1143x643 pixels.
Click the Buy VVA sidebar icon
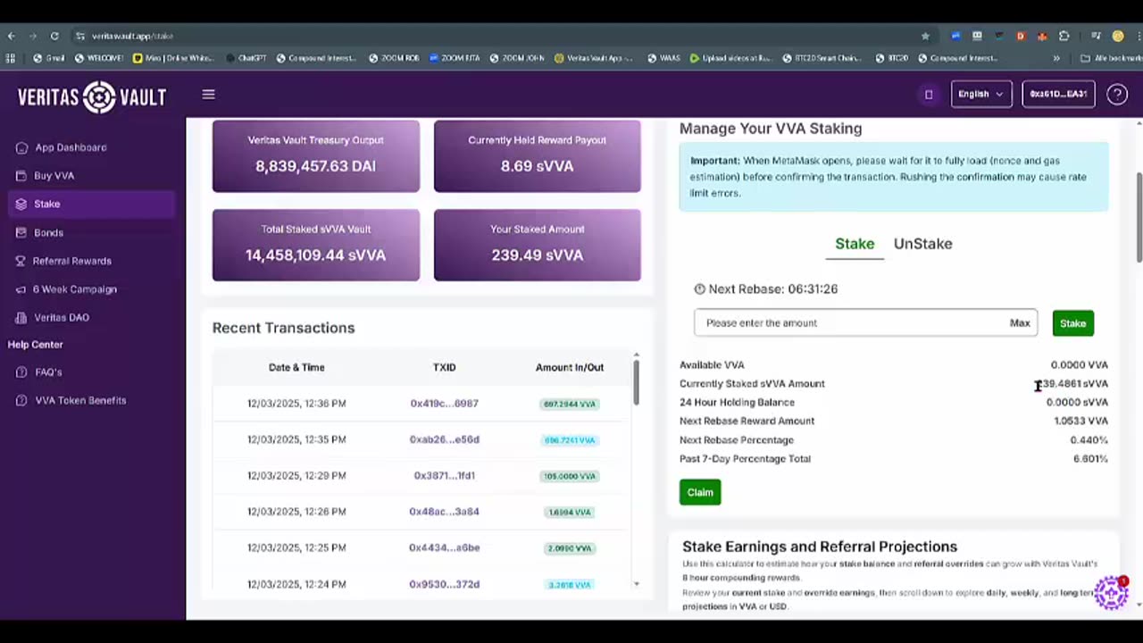[21, 176]
